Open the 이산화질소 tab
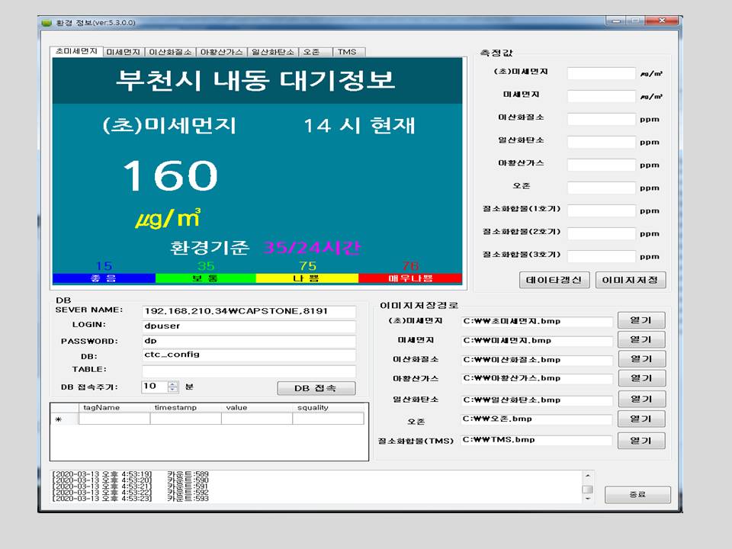Viewport: 732px width, 549px height. pyautogui.click(x=170, y=52)
